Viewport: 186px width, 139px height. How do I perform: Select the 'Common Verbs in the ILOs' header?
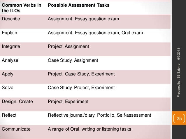pyautogui.click(x=22, y=8)
